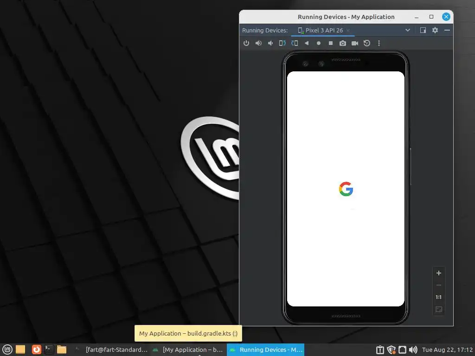Image resolution: width=475 pixels, height=356 pixels.
Task: Rotate the device right
Action: tap(295, 43)
